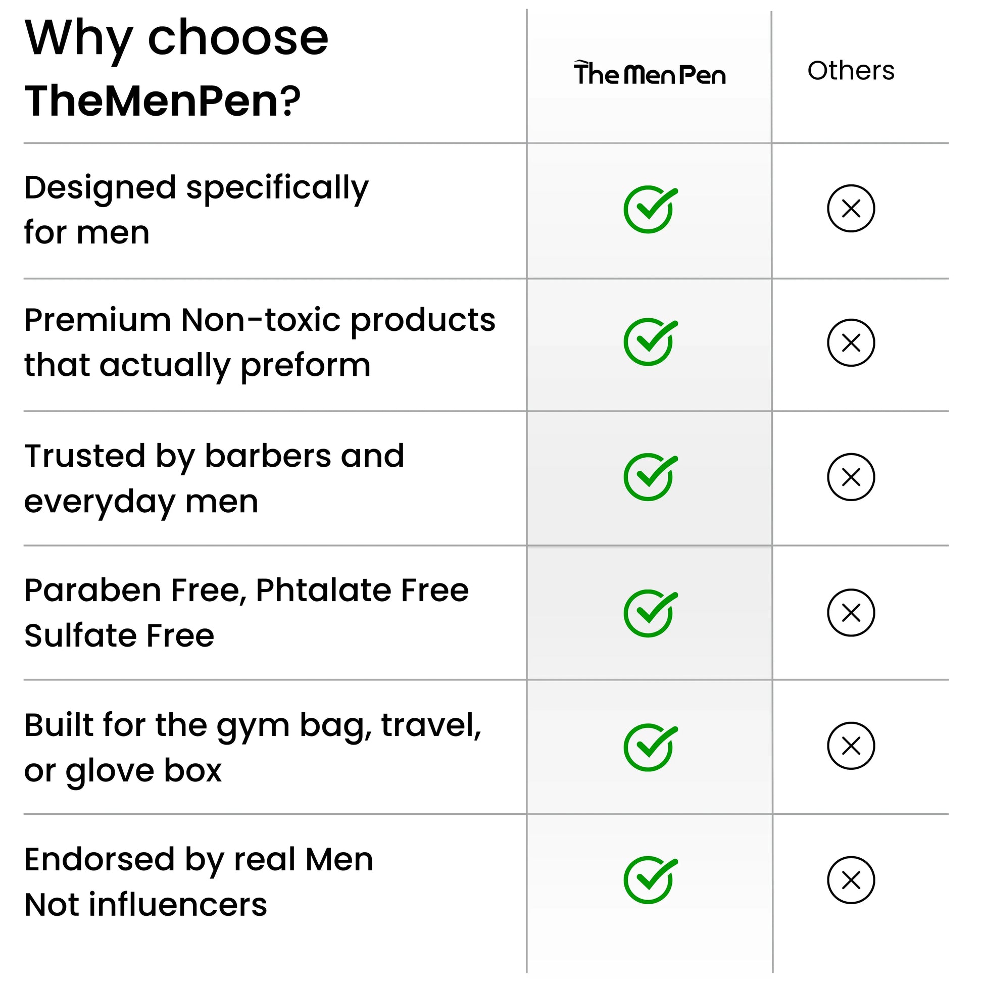Click the X icon for Premium Non-toxic products
This screenshot has height=983, width=983.
pos(851,342)
